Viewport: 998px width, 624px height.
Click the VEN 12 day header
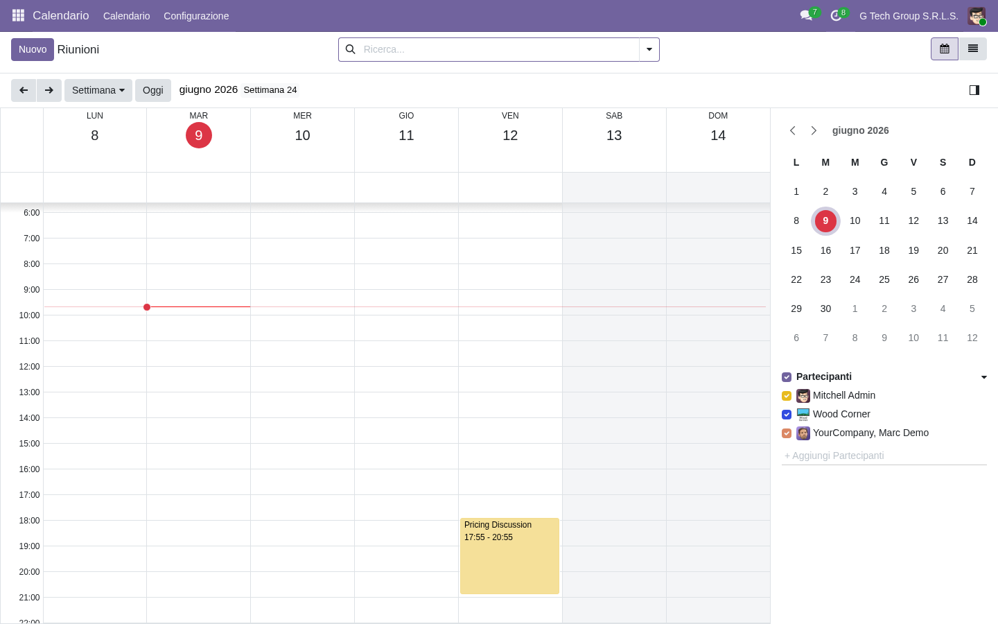pyautogui.click(x=510, y=130)
